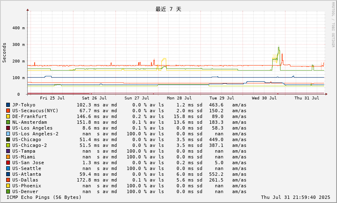Image resolution: width=337 pixels, height=203 pixels.
Task: Click the DE-Frankfurt yellow legend swatch
Action: (8, 116)
